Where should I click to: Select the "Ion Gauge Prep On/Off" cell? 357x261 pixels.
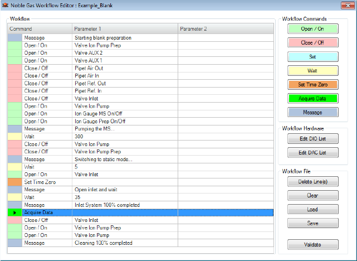pos(125,121)
